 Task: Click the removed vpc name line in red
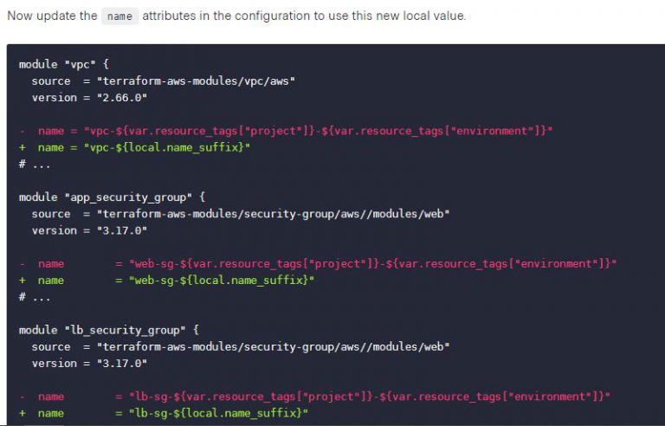point(294,131)
